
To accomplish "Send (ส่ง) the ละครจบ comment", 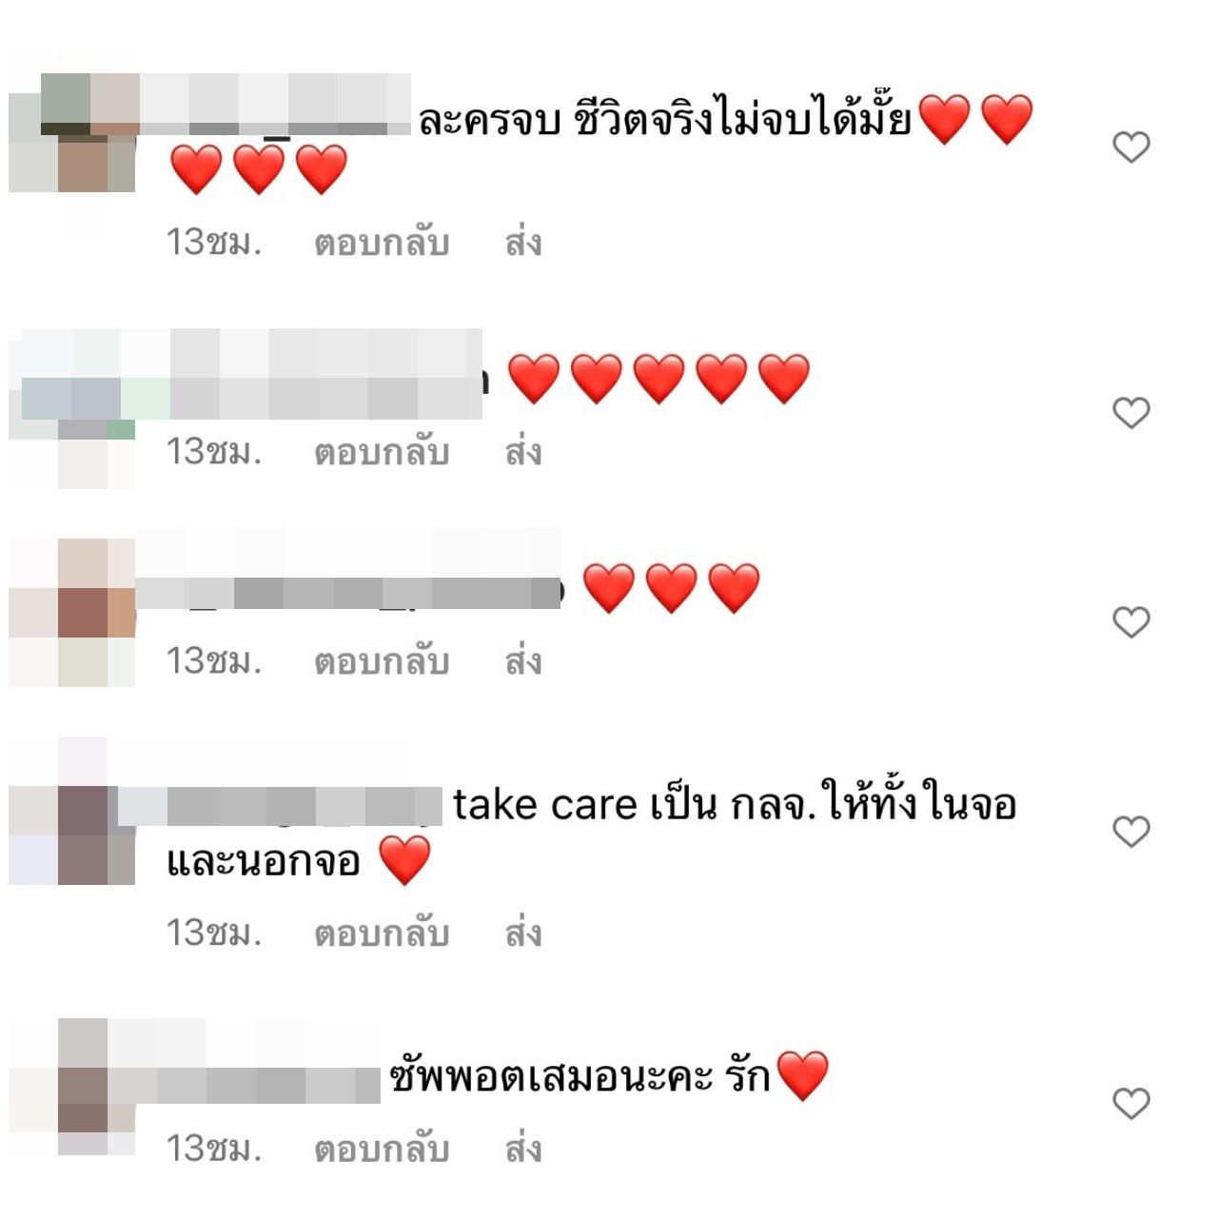I will 523,244.
